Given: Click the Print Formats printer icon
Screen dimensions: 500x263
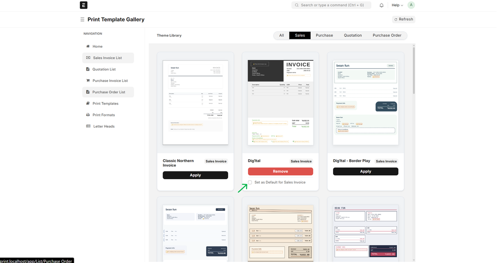Looking at the screenshot, I should coord(88,115).
